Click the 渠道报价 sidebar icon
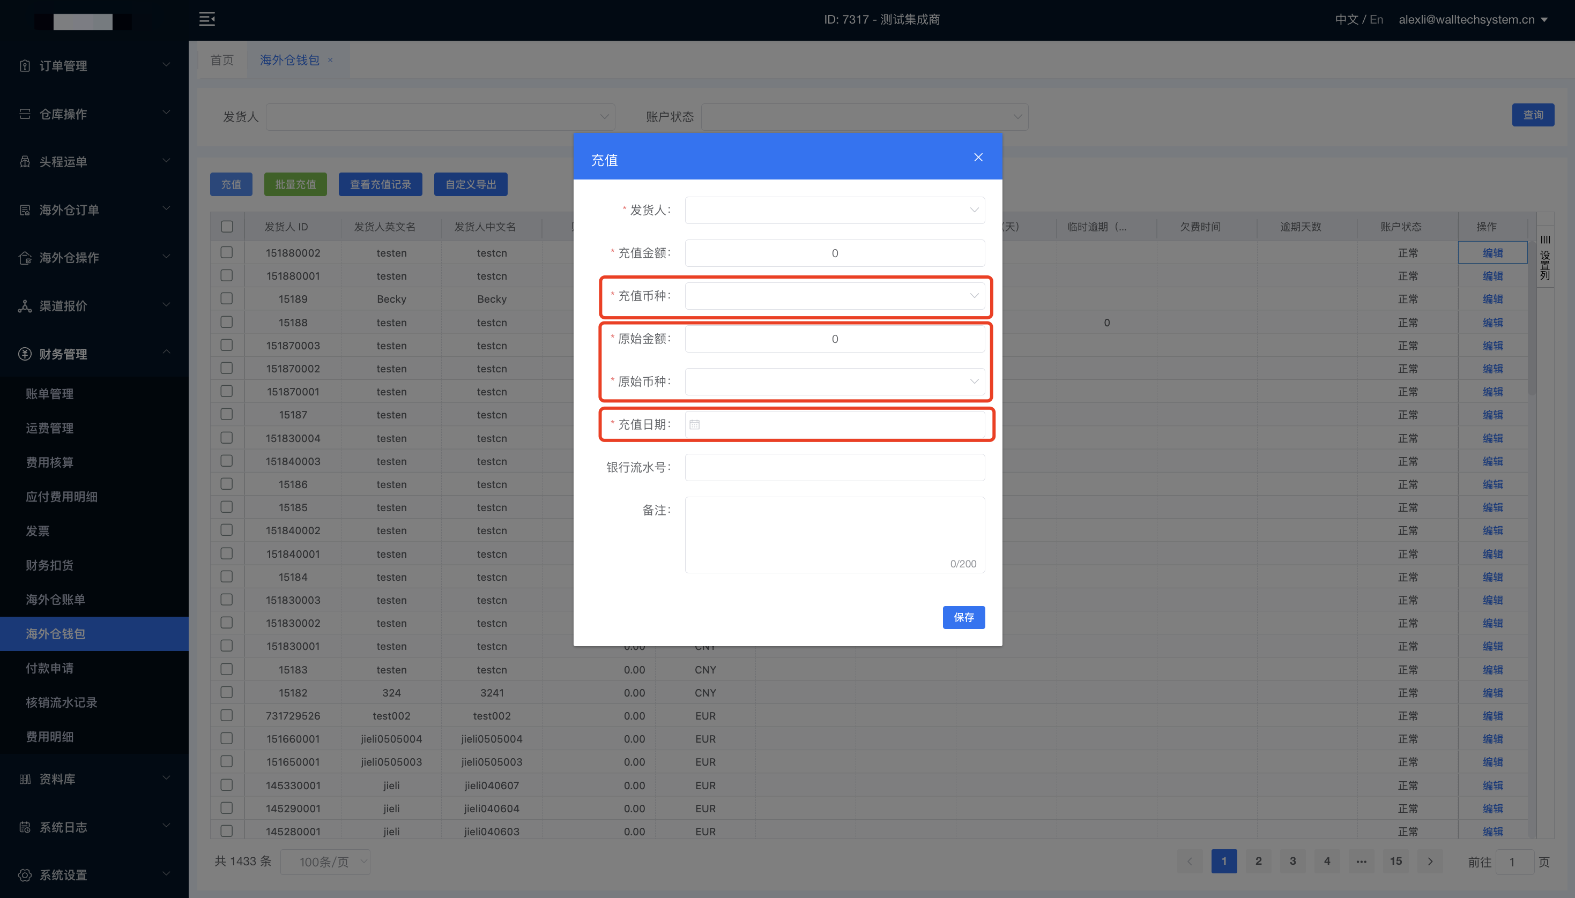The height and width of the screenshot is (898, 1575). [x=25, y=306]
